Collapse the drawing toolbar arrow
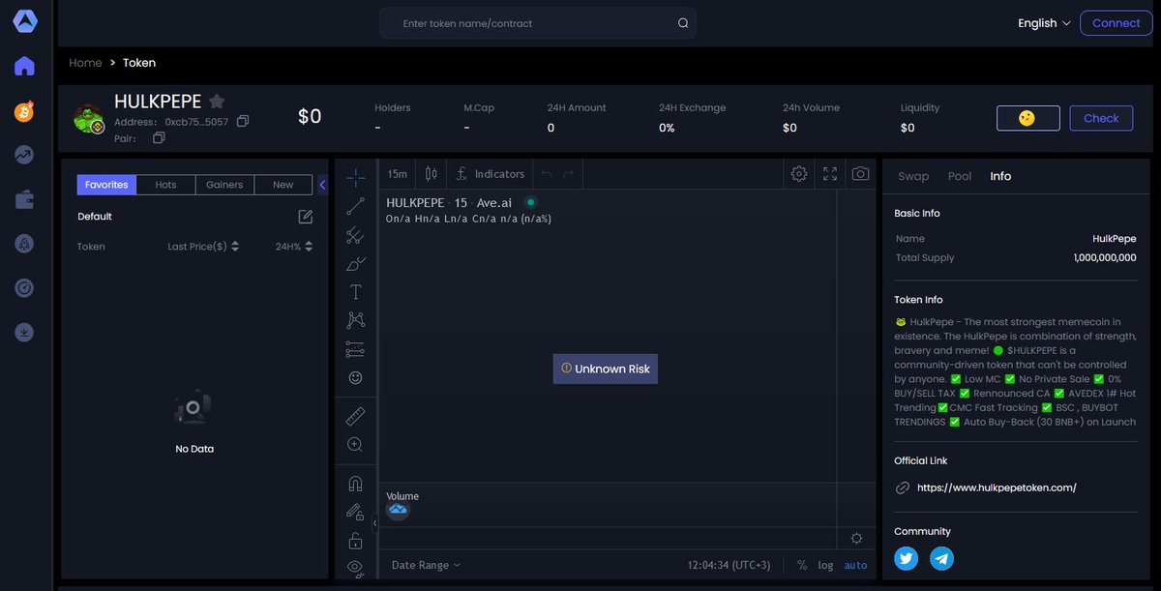Viewport: 1161px width, 591px height. point(374,522)
